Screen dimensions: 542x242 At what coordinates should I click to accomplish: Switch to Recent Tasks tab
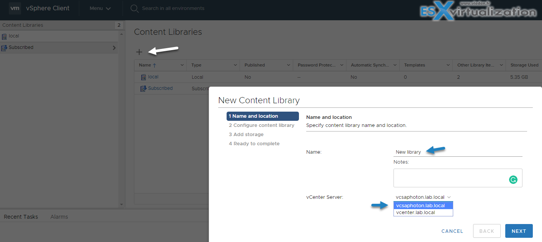point(21,217)
